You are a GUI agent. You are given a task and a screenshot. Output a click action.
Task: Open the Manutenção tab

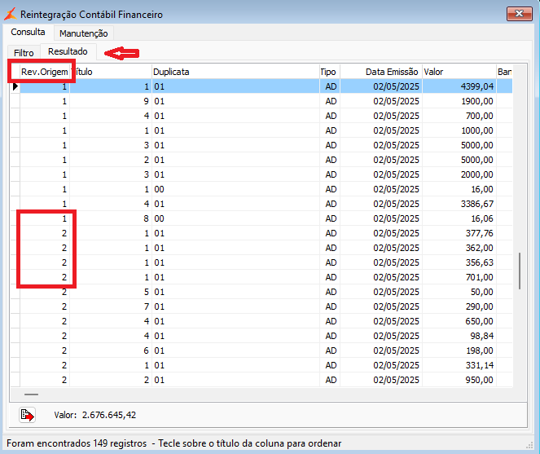pos(84,33)
